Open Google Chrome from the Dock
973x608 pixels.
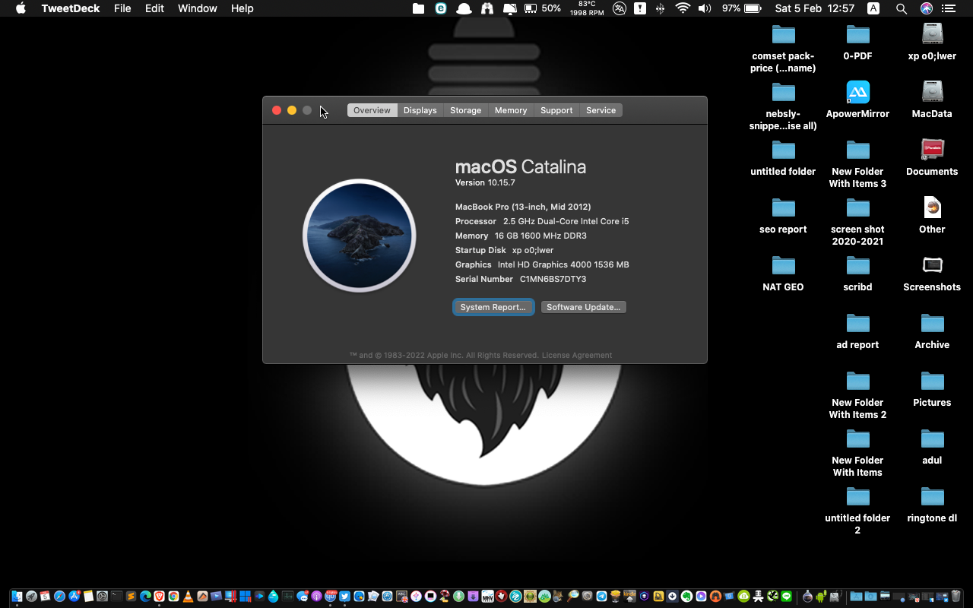[173, 597]
